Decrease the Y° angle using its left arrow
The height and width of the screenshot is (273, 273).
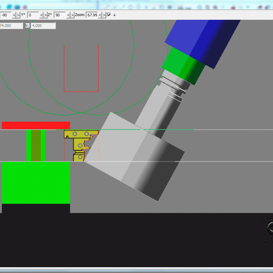click(41, 15)
